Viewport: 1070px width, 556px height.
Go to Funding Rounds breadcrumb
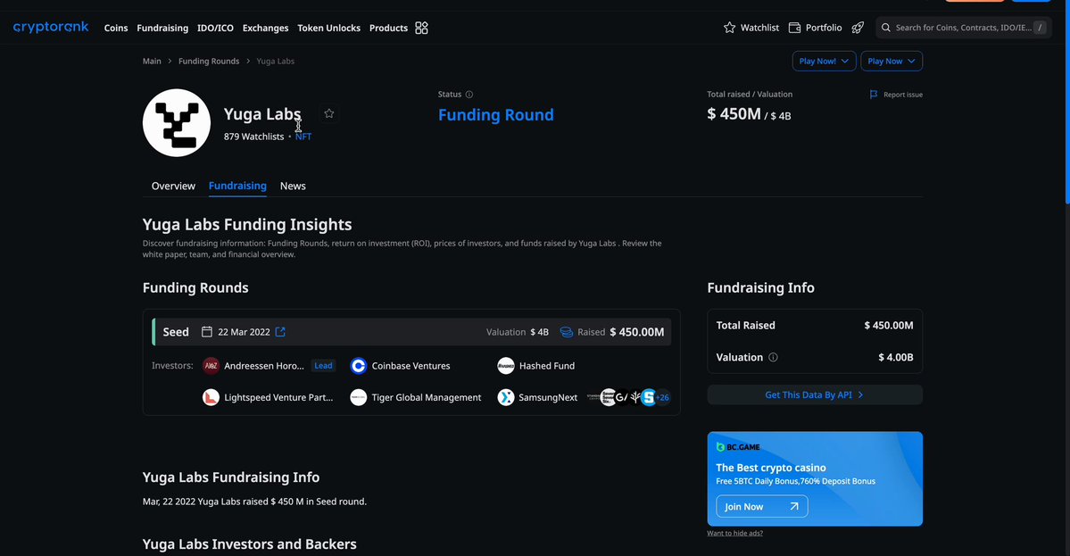click(x=209, y=61)
